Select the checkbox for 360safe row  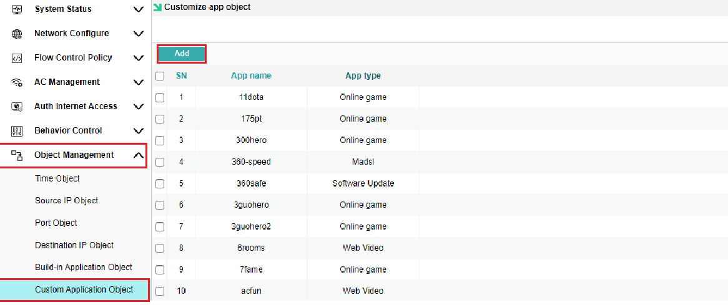pos(160,184)
